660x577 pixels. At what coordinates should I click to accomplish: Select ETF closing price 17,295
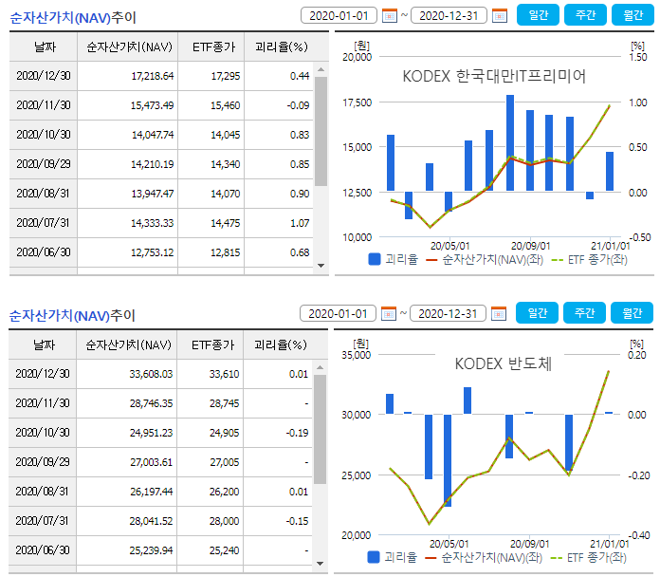[226, 76]
